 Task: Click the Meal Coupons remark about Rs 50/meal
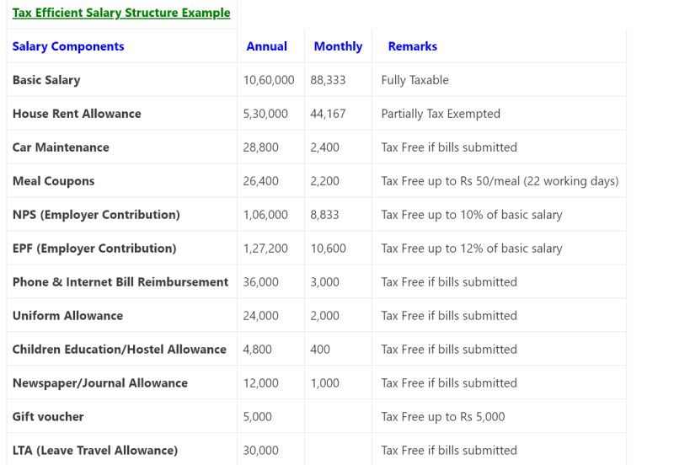[500, 181]
